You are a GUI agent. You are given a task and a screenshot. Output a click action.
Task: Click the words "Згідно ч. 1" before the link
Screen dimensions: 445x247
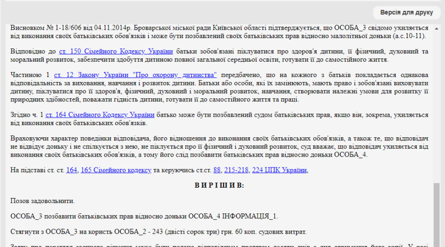[x=27, y=115]
